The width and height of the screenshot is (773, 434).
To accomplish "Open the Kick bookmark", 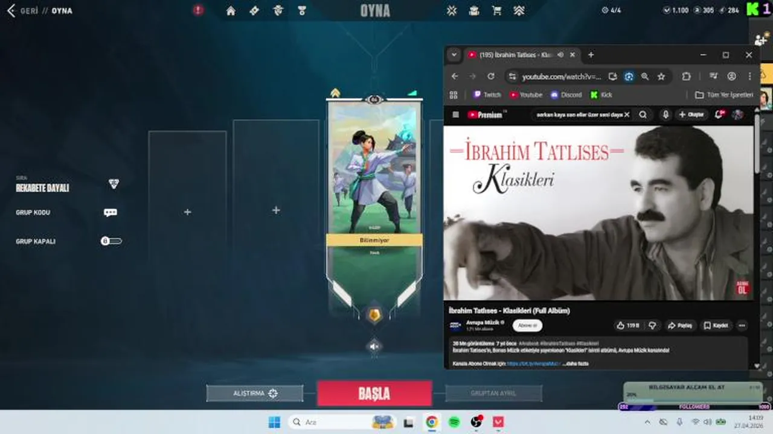I will pos(601,95).
